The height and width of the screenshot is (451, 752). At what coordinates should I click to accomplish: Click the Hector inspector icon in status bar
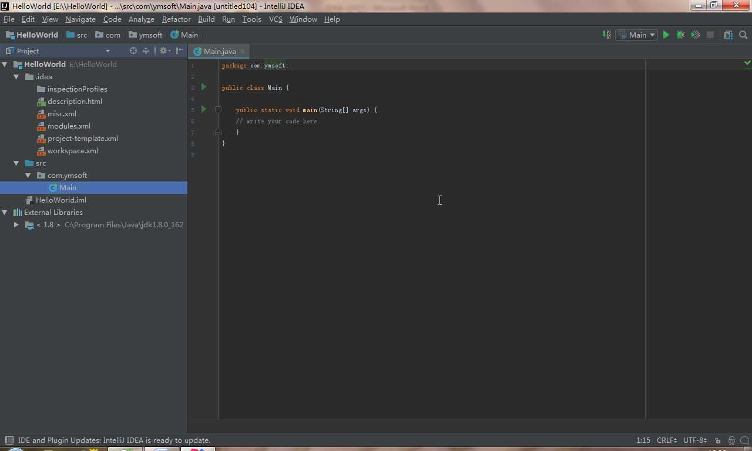tap(731, 440)
